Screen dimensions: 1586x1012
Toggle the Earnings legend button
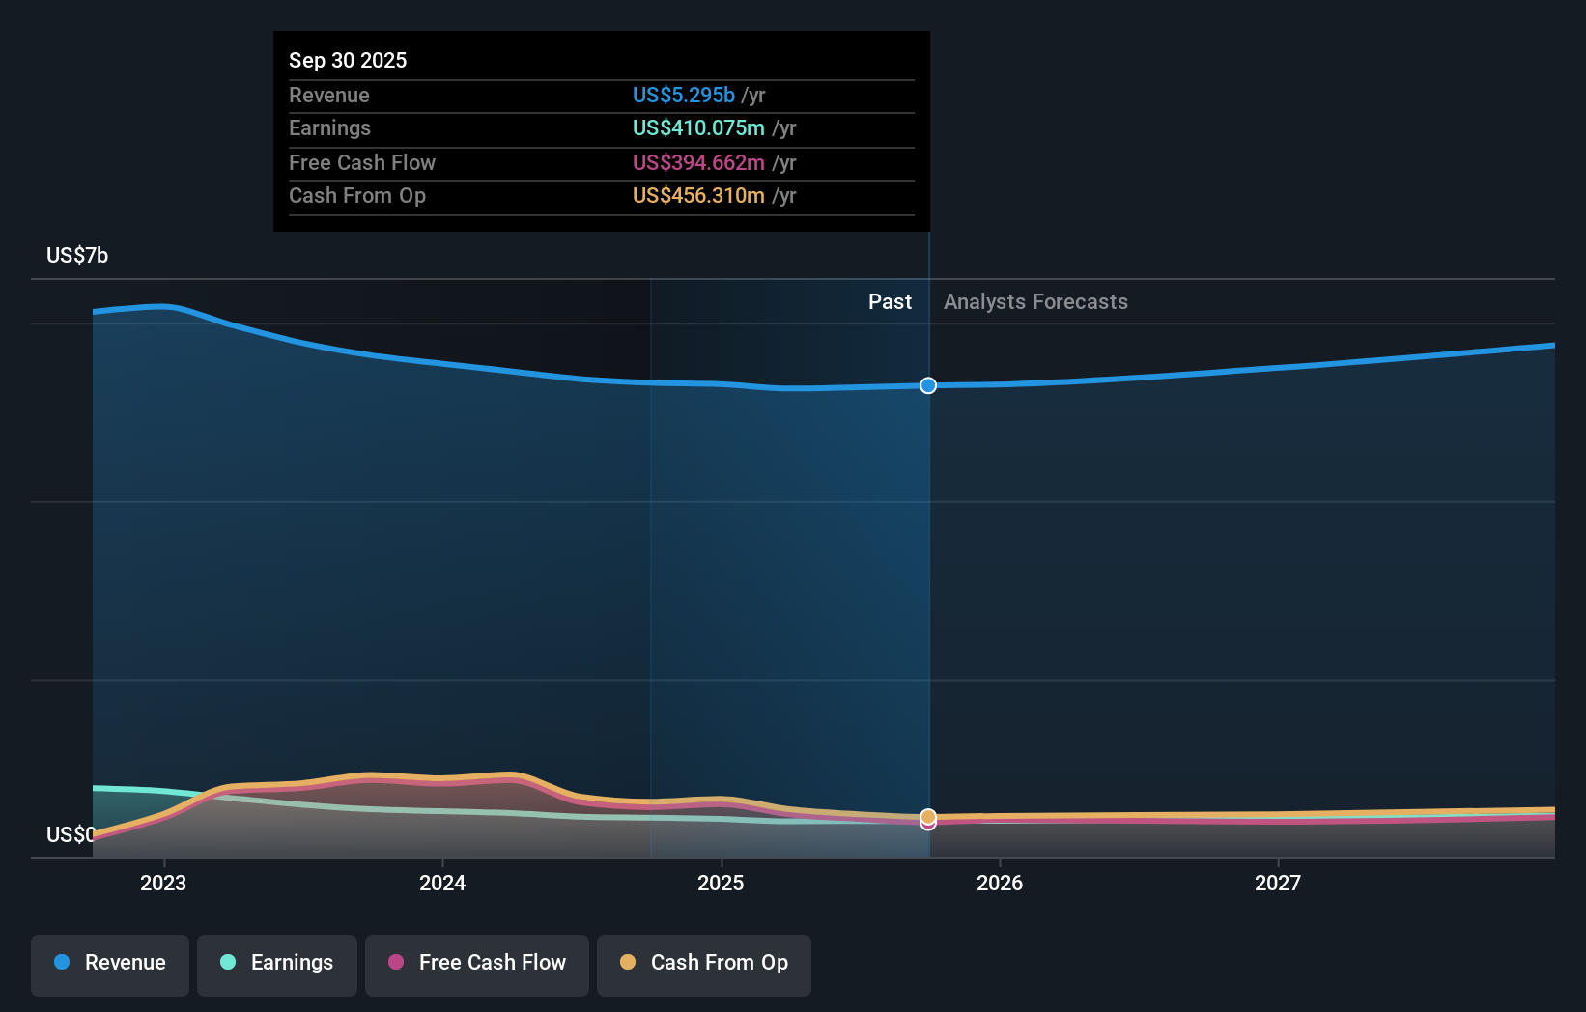(277, 965)
